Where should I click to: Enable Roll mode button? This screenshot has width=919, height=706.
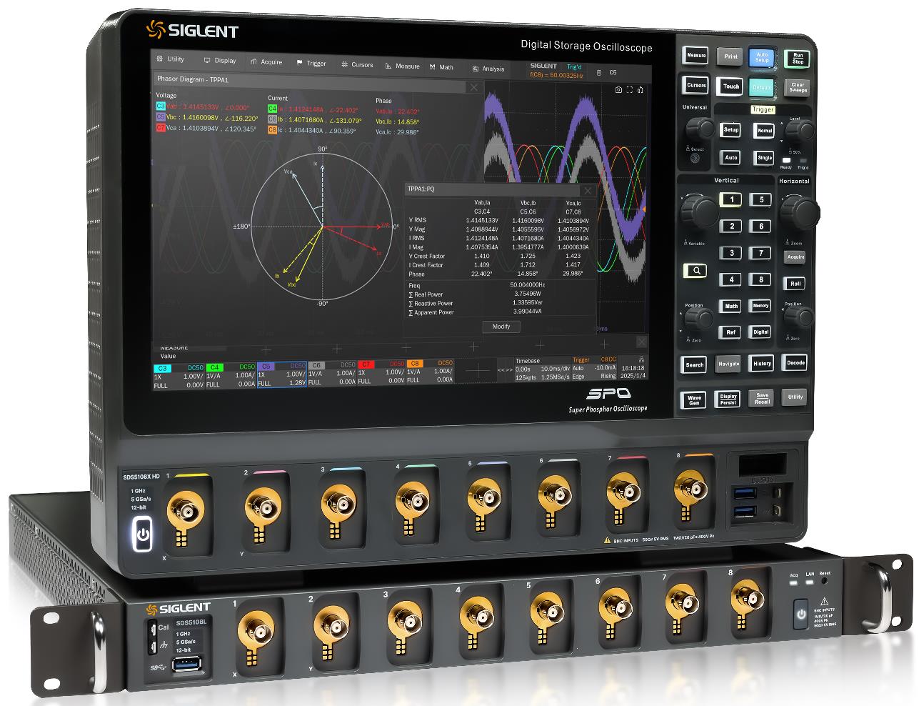pyautogui.click(x=795, y=284)
